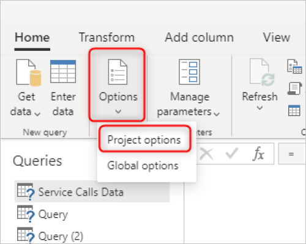
Task: Click the Manage parameters icon
Action: click(189, 72)
